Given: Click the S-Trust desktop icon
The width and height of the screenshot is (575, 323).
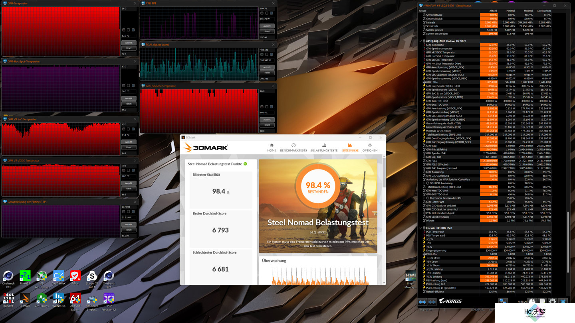Looking at the screenshot, I should [x=75, y=278].
